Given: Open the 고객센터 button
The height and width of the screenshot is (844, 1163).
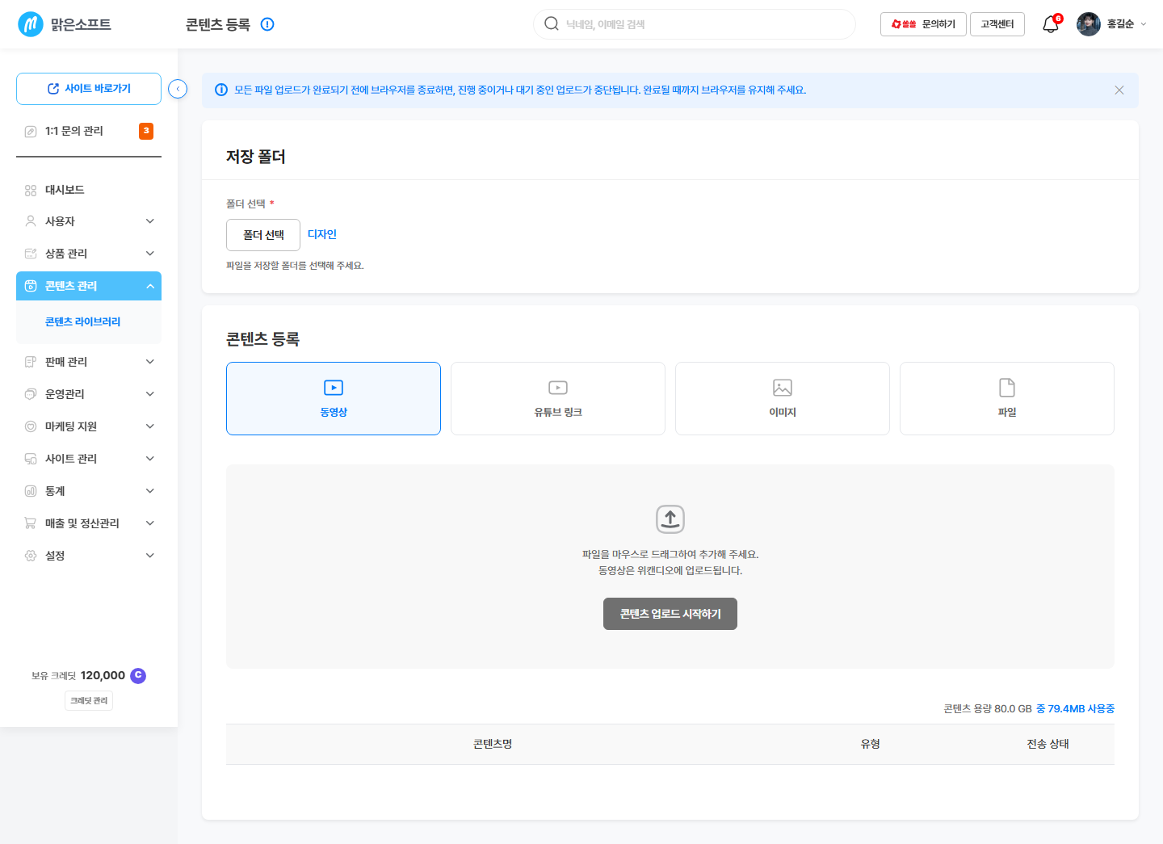Looking at the screenshot, I should point(997,24).
